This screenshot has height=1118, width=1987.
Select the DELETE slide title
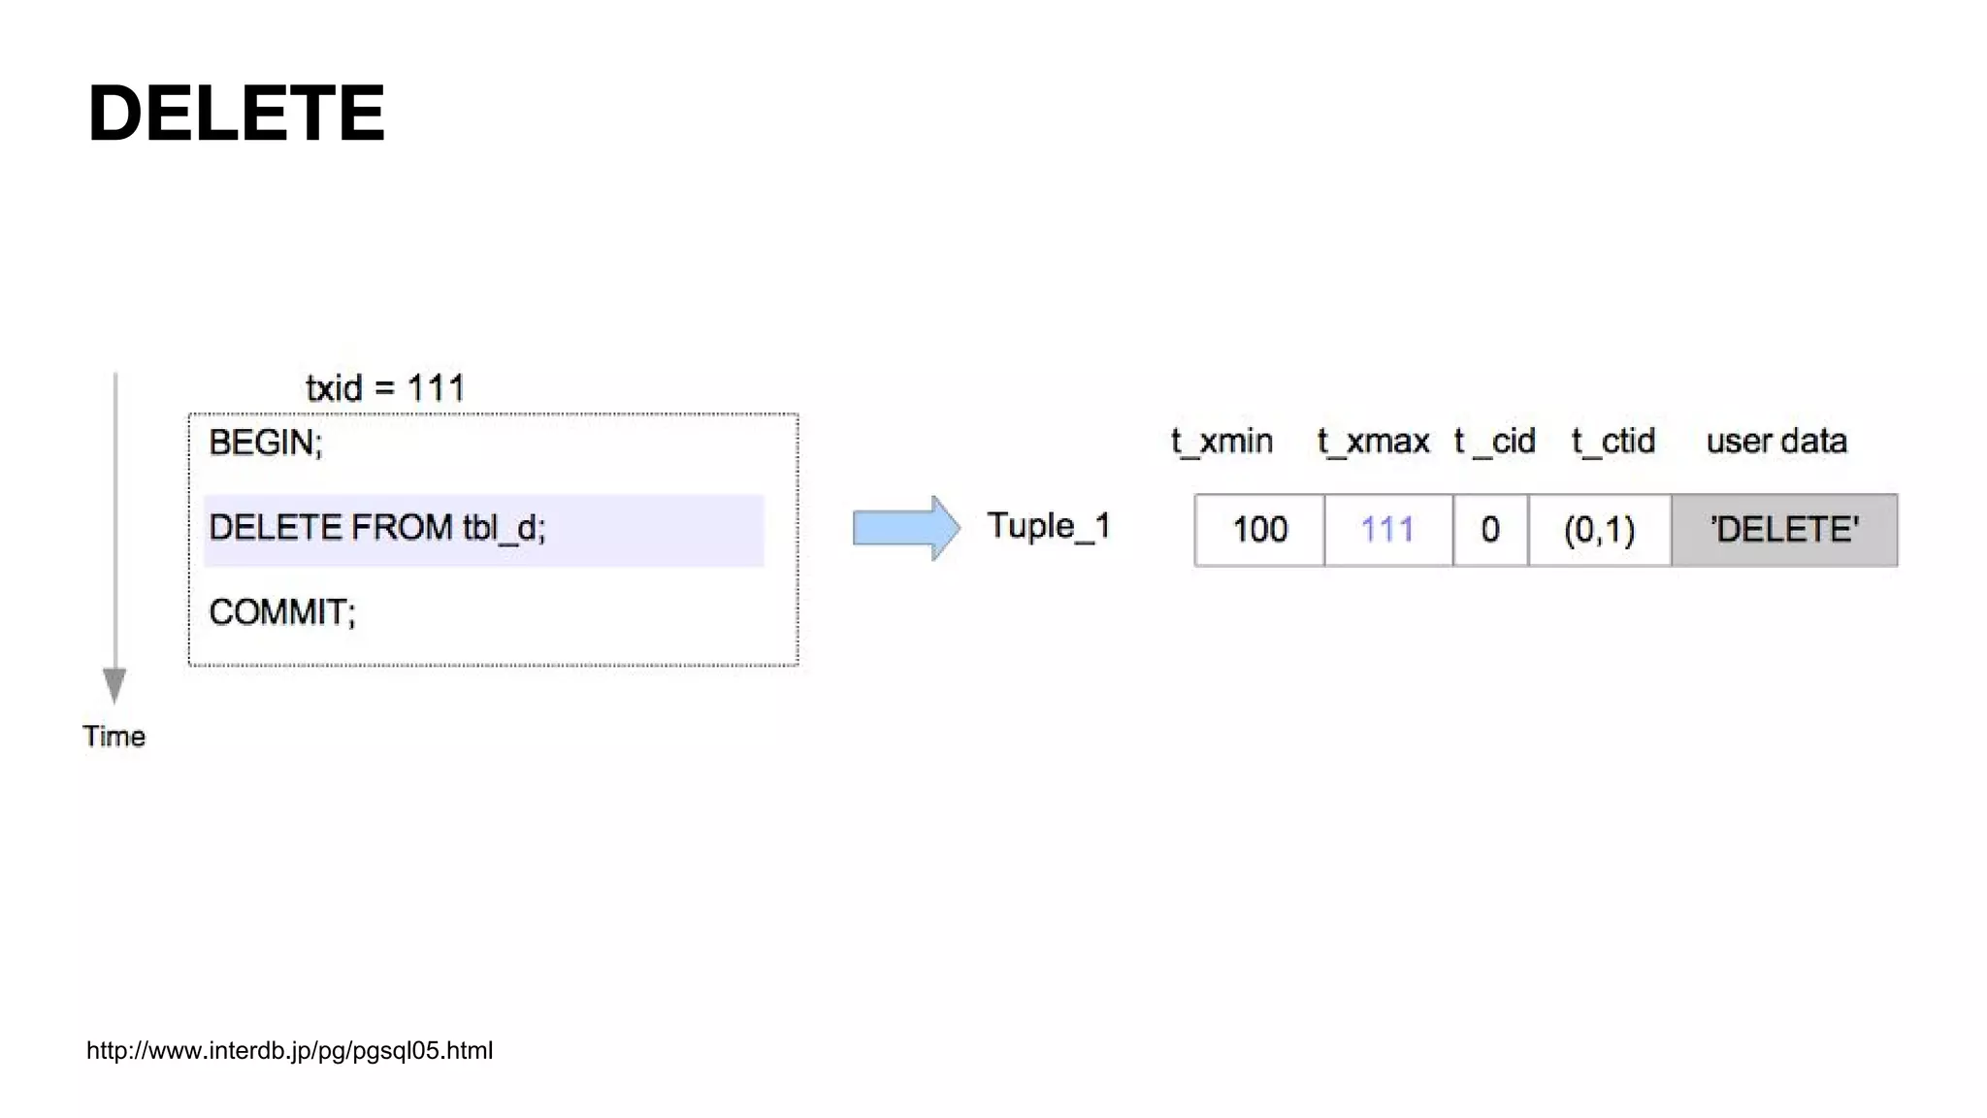point(237,114)
